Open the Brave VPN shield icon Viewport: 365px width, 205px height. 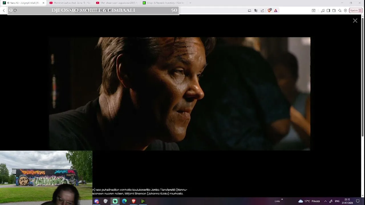(345, 11)
